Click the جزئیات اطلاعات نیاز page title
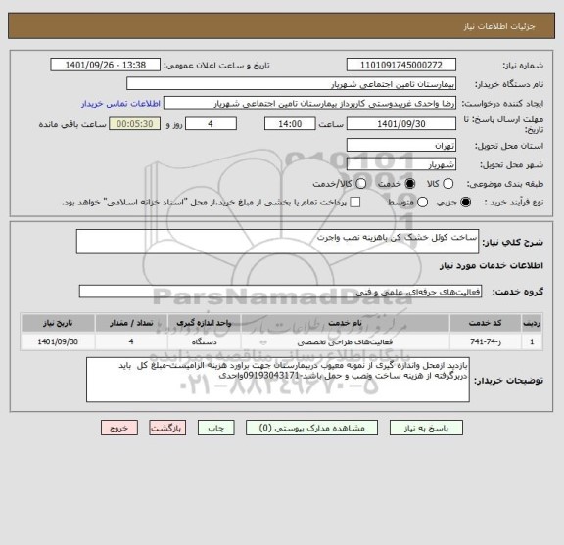 click(x=499, y=26)
